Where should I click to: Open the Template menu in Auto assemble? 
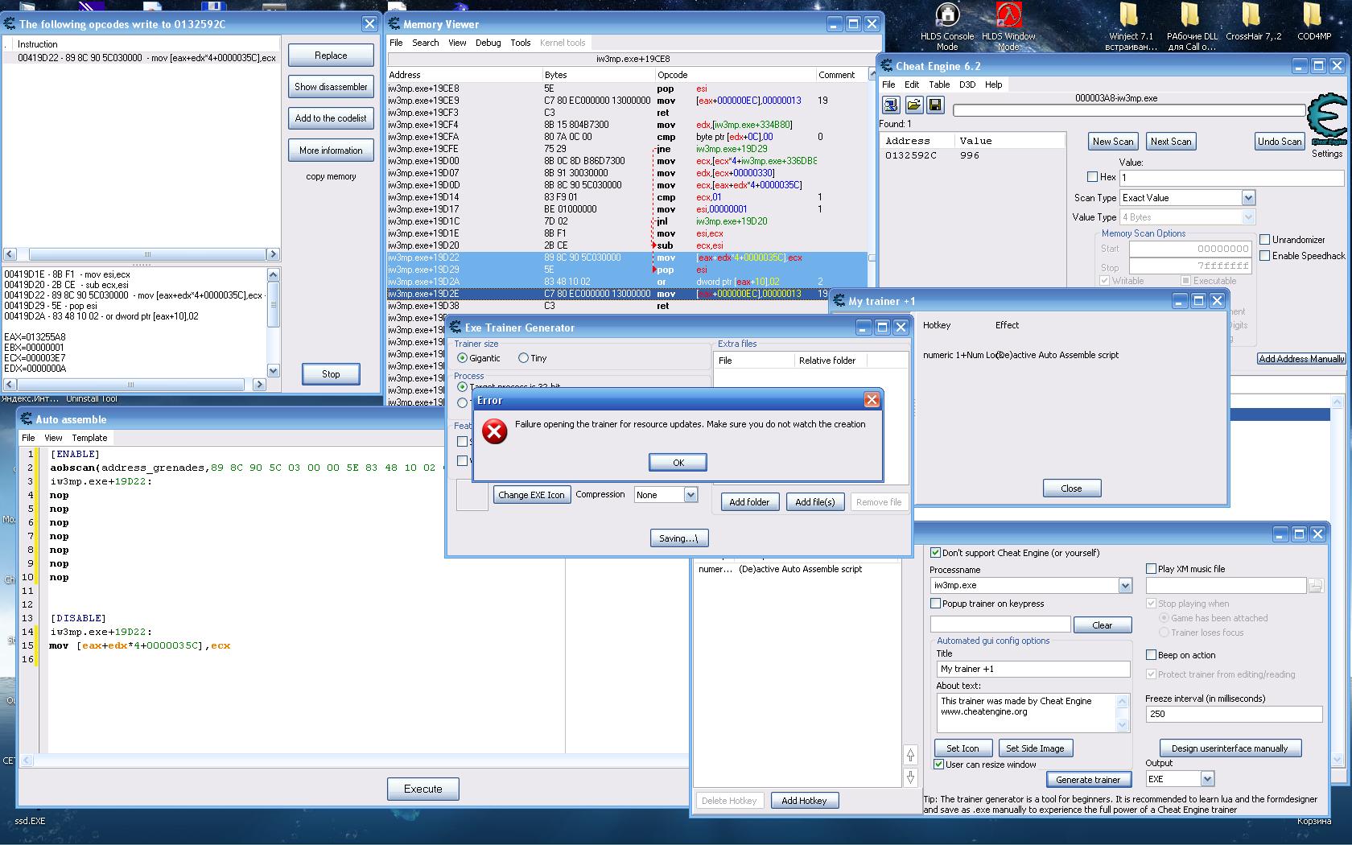coord(89,438)
